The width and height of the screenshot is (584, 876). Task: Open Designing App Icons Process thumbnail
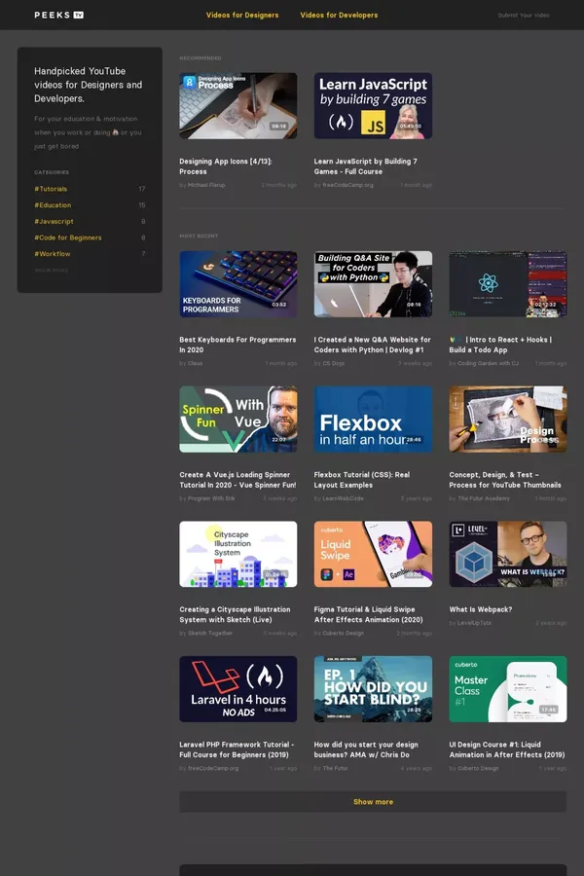[238, 105]
